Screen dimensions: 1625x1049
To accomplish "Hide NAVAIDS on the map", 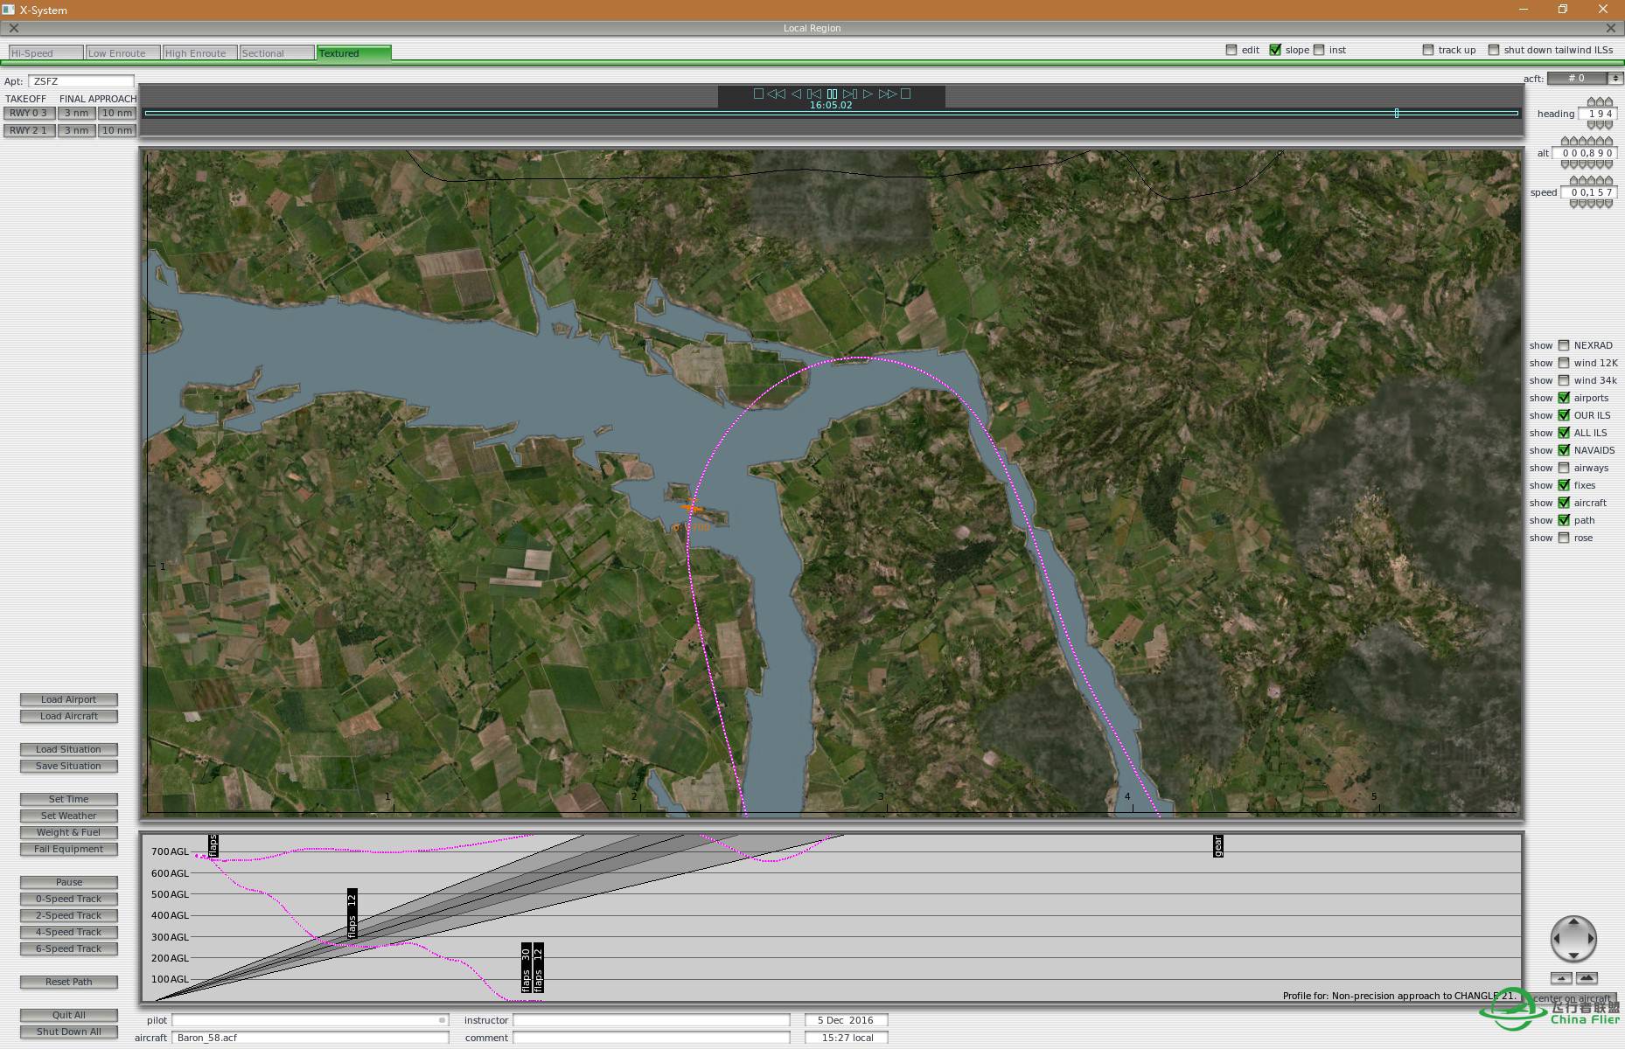I will (x=1564, y=450).
